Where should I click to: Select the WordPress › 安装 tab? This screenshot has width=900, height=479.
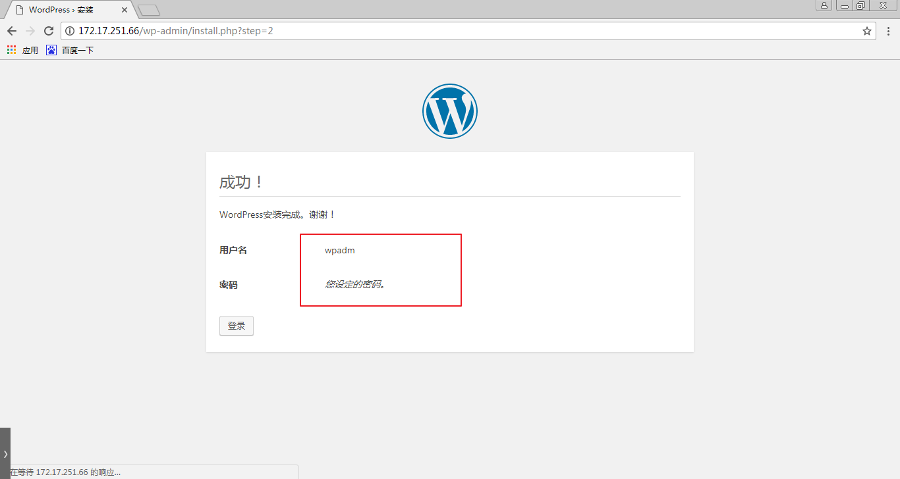pyautogui.click(x=71, y=10)
